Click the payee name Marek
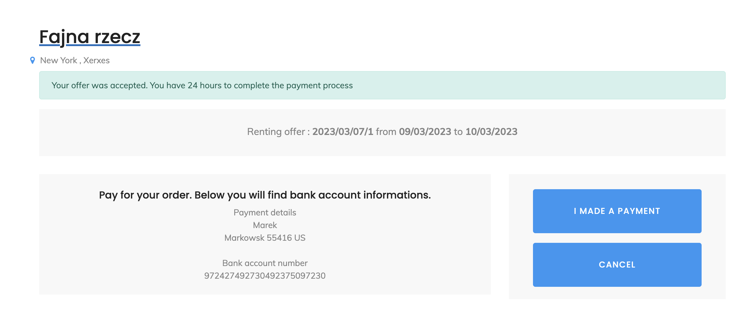This screenshot has height=332, width=754. coord(265,225)
